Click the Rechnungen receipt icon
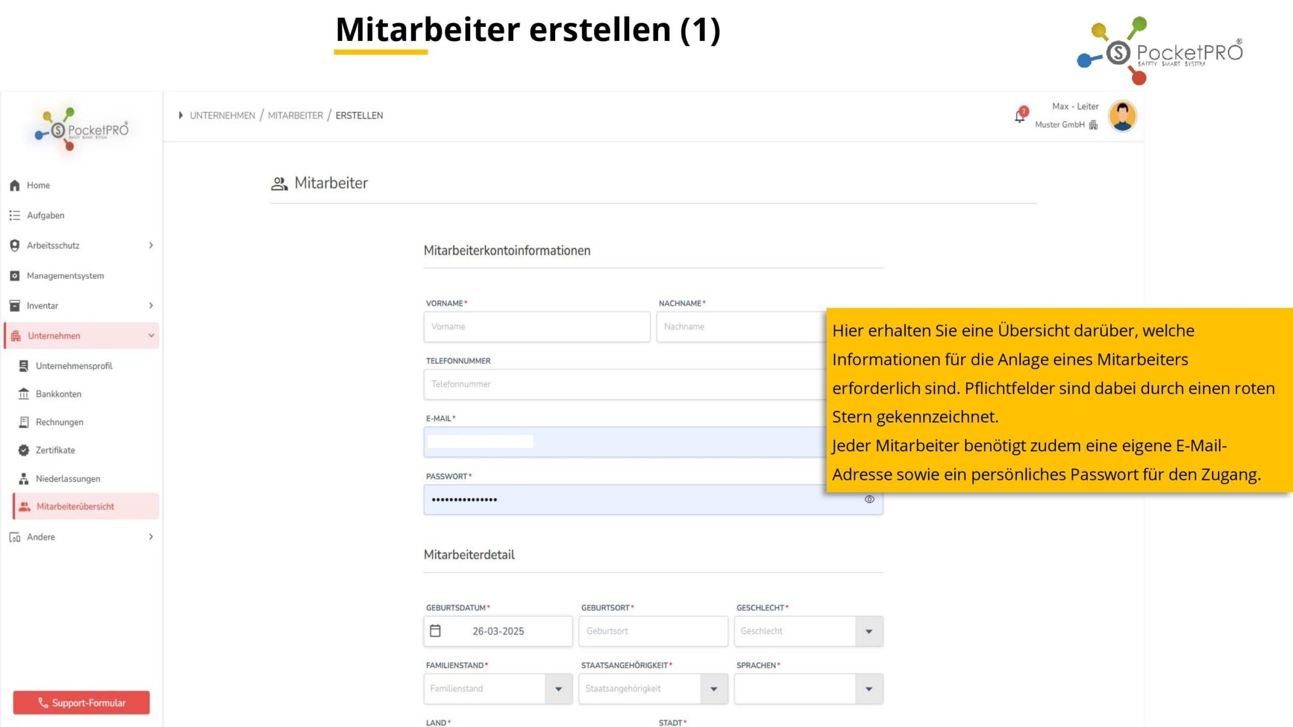Viewport: 1293px width, 727px height. coord(23,422)
